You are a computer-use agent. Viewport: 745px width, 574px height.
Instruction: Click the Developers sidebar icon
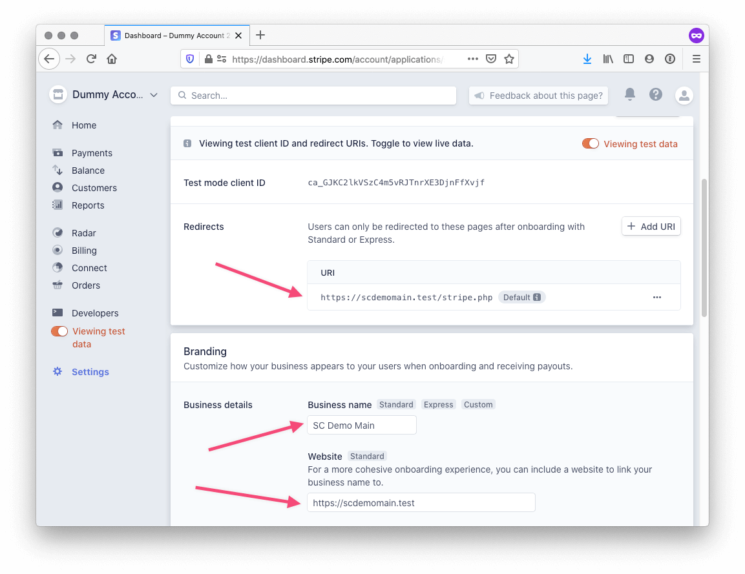pyautogui.click(x=59, y=313)
